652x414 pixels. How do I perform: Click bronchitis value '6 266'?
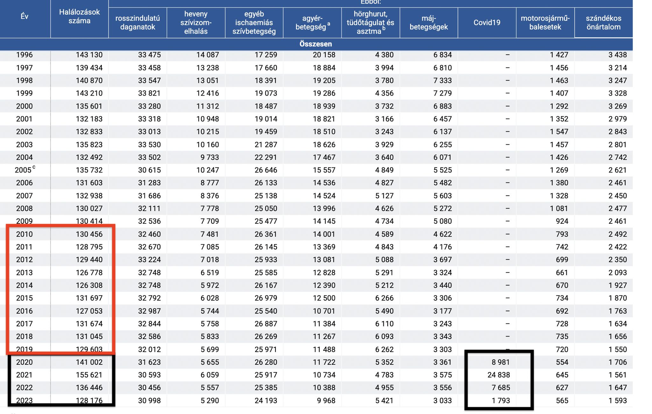coord(384,298)
